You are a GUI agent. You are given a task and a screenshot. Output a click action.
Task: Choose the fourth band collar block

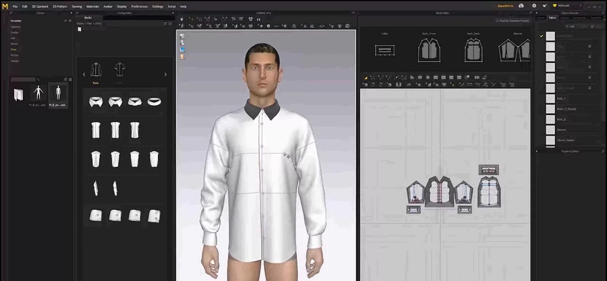tap(154, 101)
